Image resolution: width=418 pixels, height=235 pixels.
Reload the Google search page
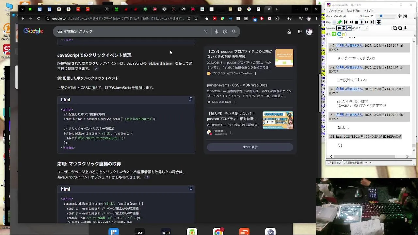[39, 19]
